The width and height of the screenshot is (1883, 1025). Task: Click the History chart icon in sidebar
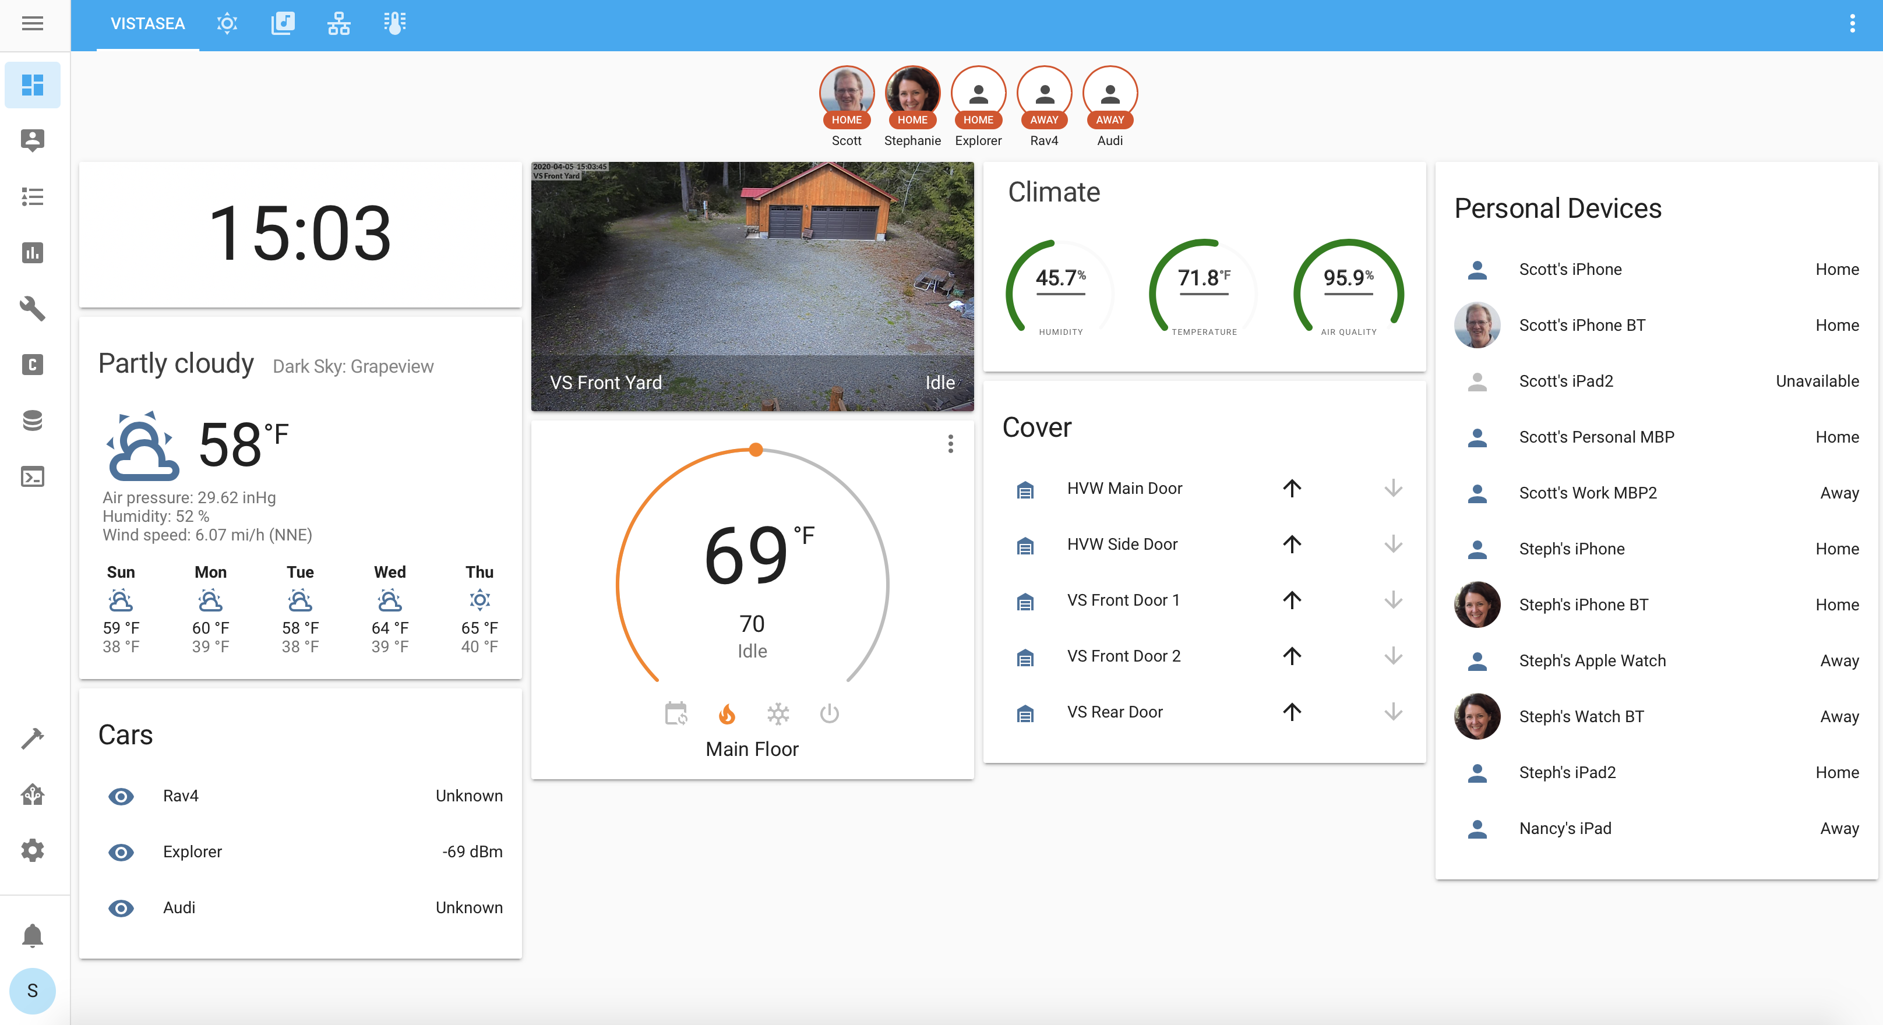coord(32,253)
